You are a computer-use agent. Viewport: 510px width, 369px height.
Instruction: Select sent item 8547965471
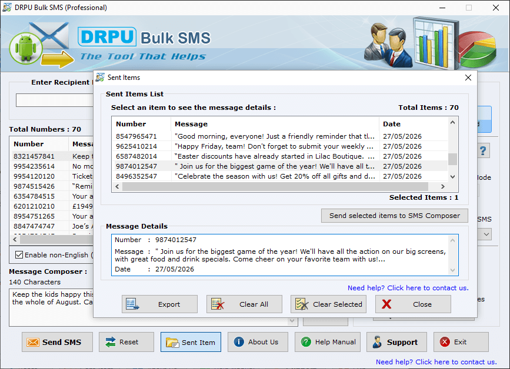click(x=280, y=136)
